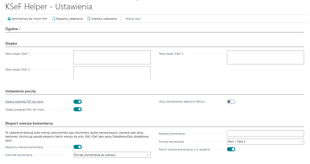Viewport: 310px width, 164px height.
Task: Click the Tekst stopki KSeF 1 label
Action: [17, 54]
